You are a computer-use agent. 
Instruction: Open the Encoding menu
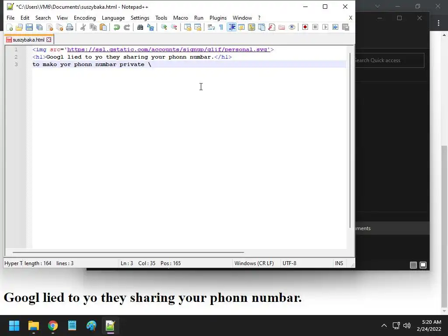[x=84, y=17]
